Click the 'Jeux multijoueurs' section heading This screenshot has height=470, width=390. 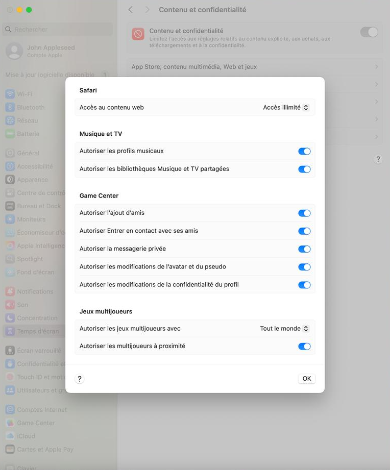pyautogui.click(x=106, y=311)
